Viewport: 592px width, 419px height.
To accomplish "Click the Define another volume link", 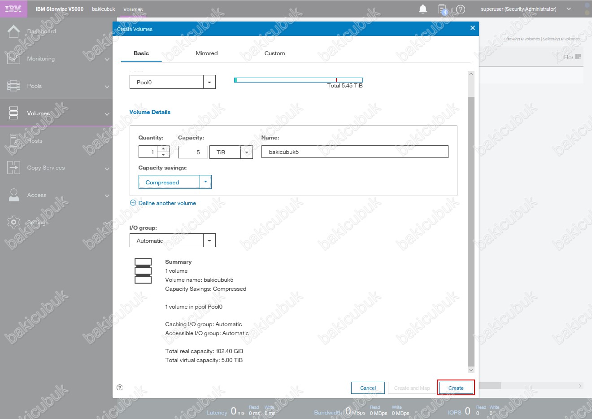I will (167, 203).
